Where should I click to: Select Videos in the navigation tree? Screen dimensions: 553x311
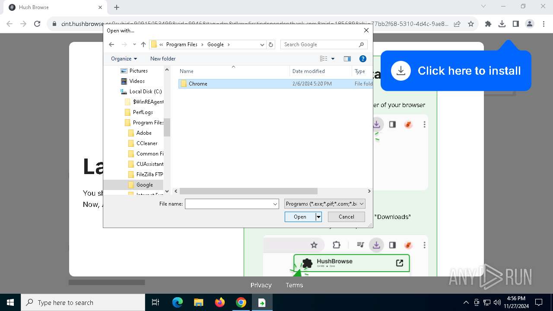[x=137, y=81]
